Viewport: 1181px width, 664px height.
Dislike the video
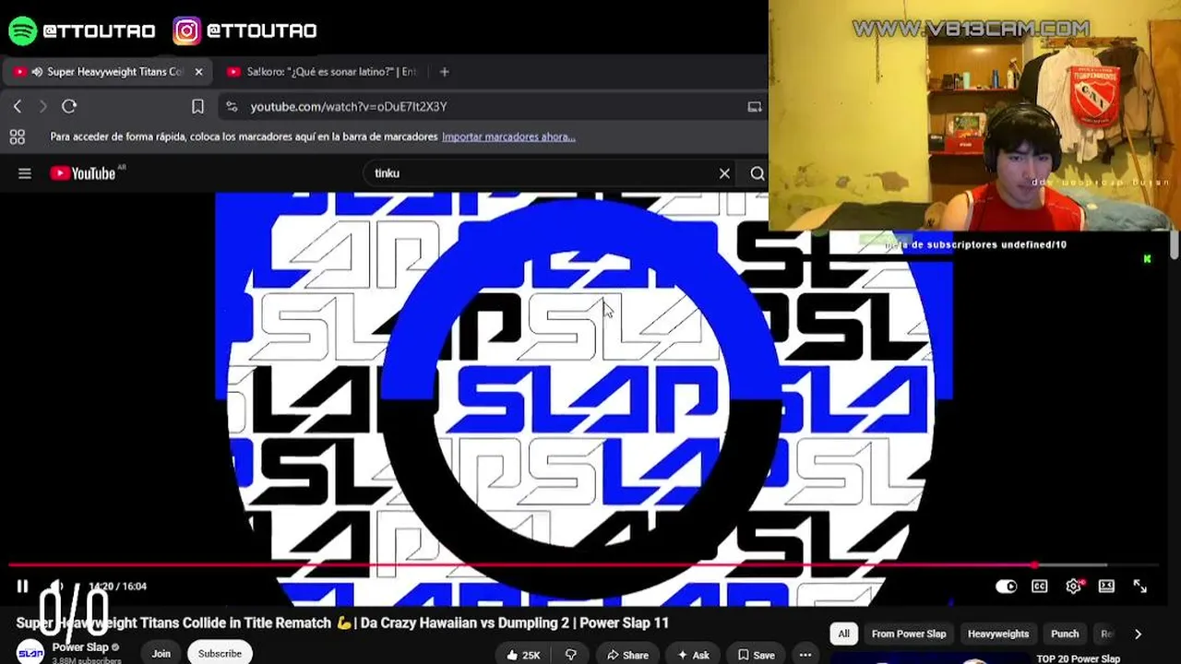pyautogui.click(x=571, y=655)
